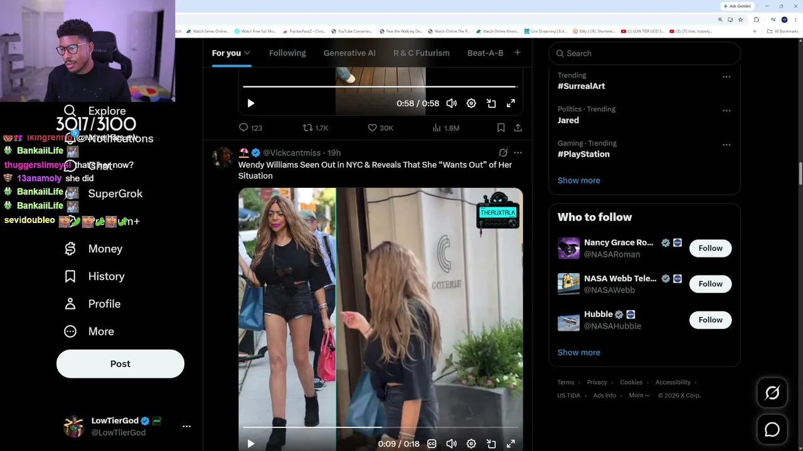Follow Nancy Grace Roman account
The height and width of the screenshot is (451, 803).
click(x=711, y=248)
